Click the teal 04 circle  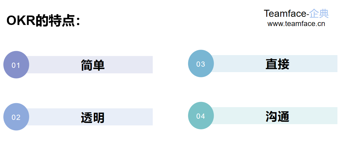tap(201, 116)
